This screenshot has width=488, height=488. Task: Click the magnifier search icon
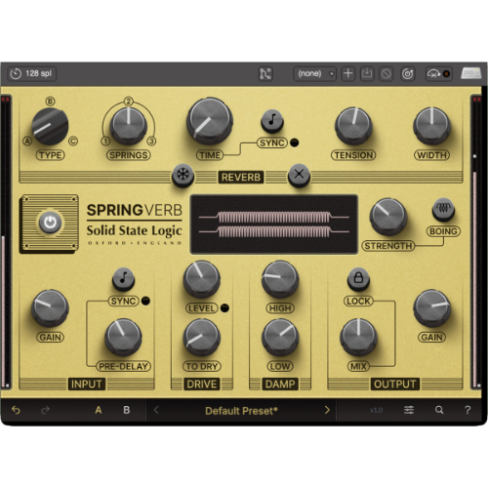(439, 410)
